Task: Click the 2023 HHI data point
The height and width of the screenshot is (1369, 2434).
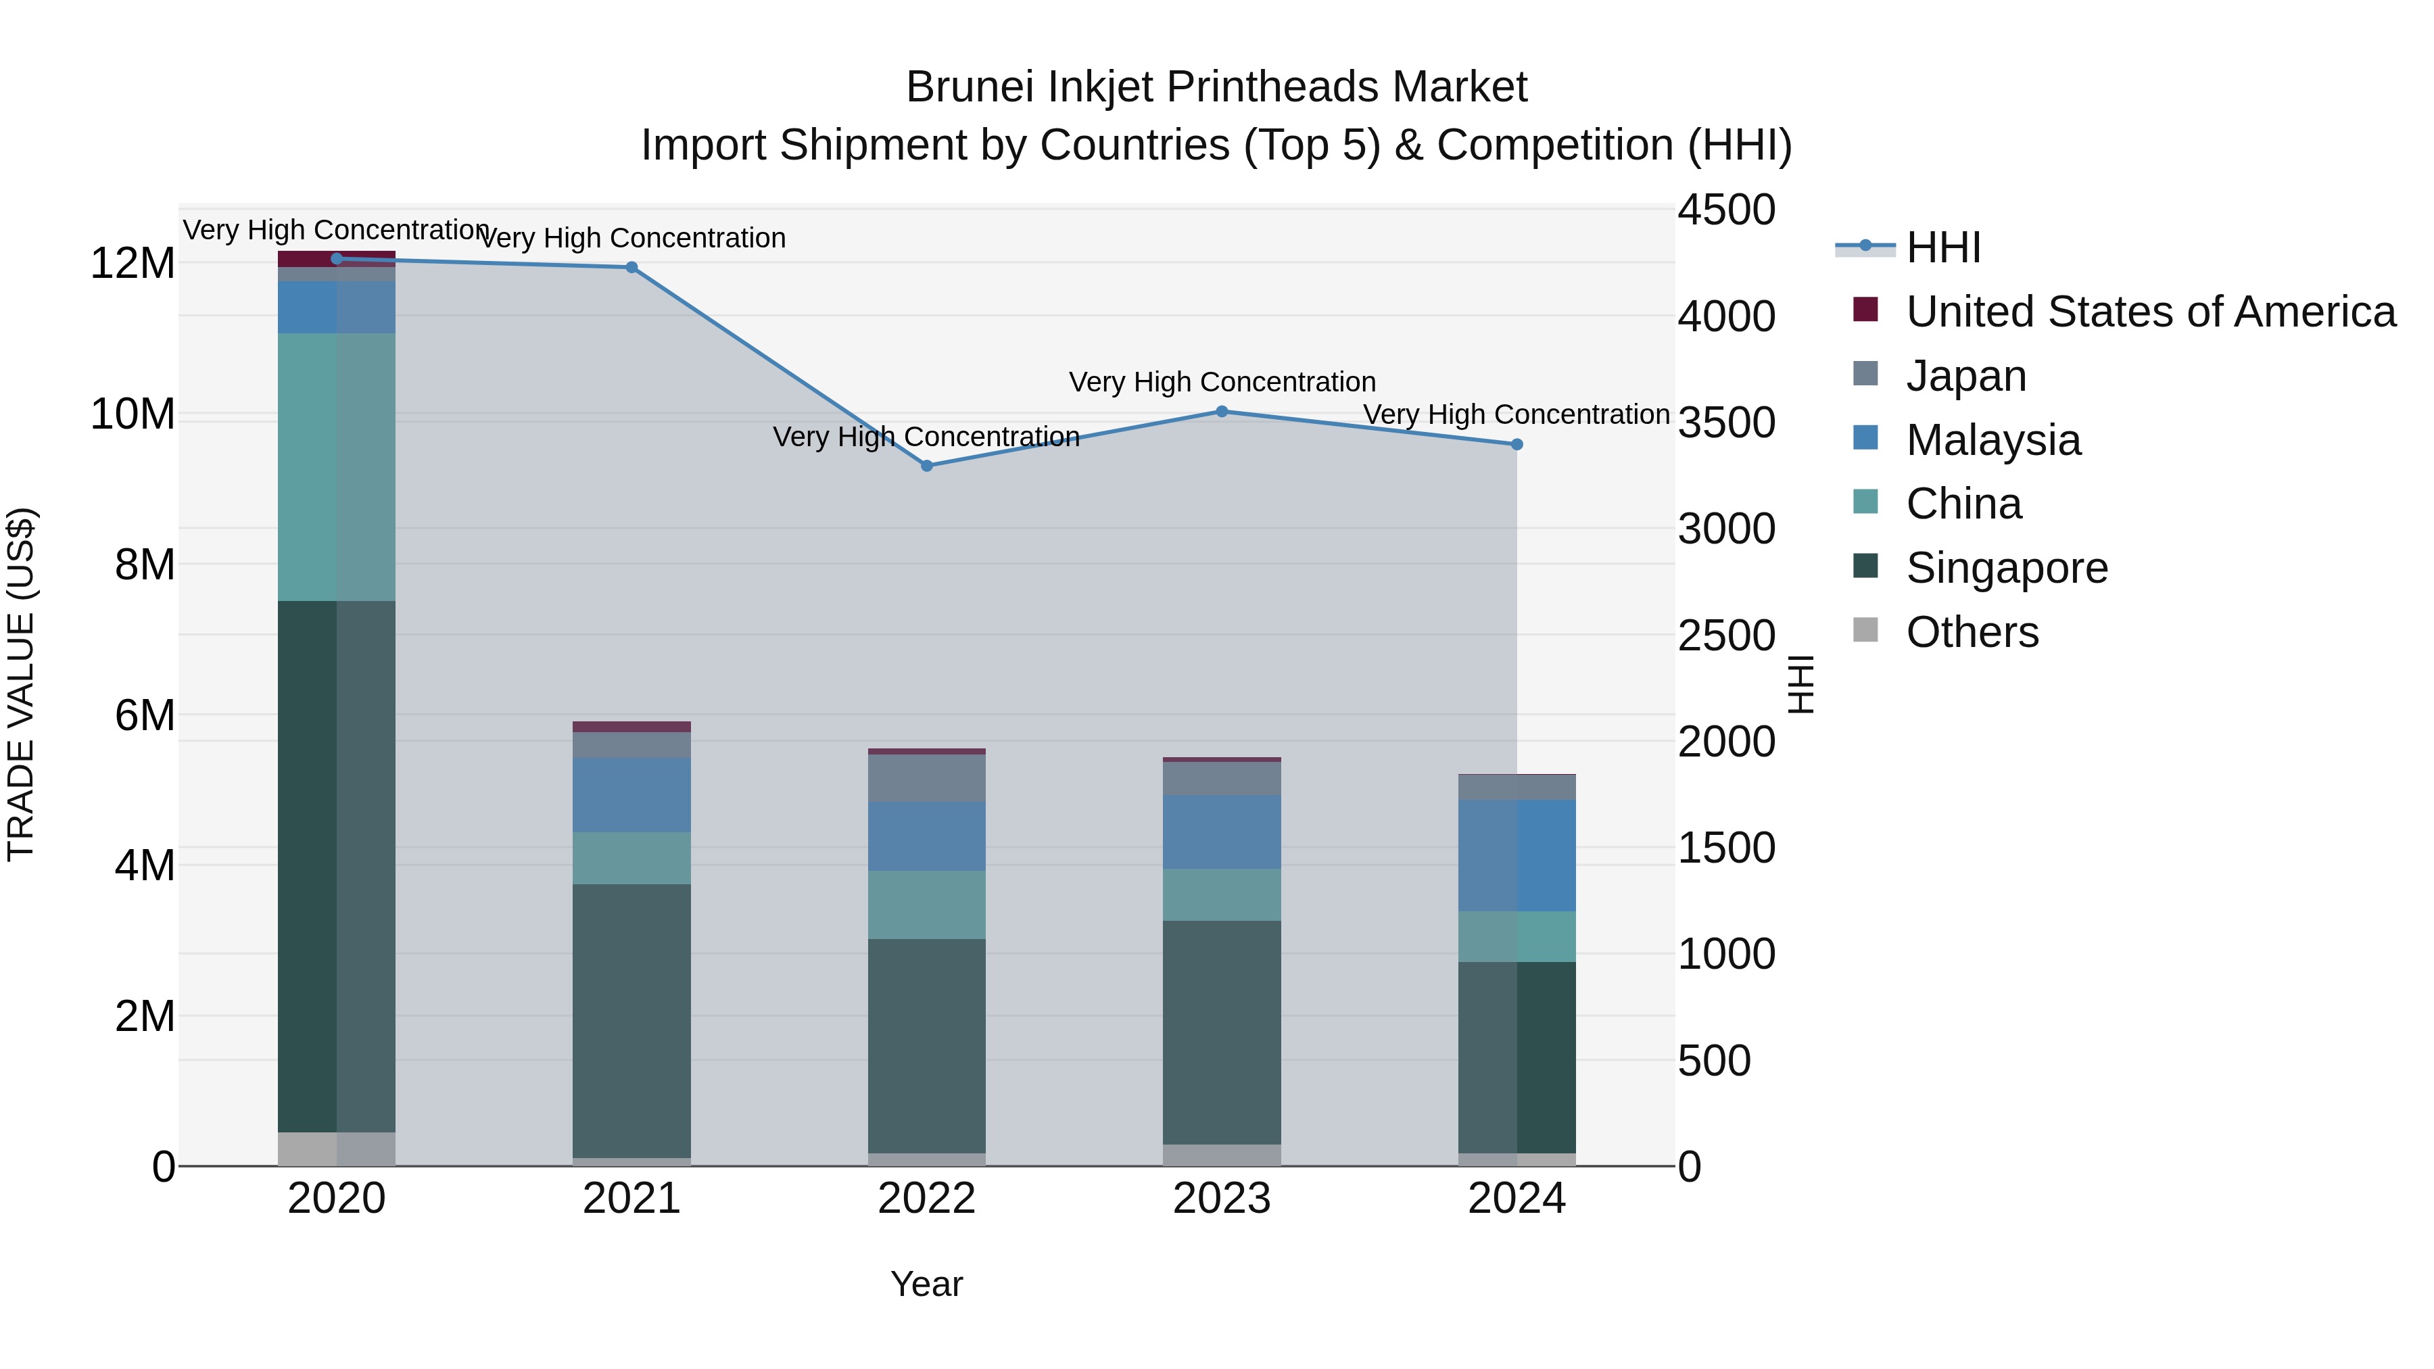Action: (x=1222, y=412)
